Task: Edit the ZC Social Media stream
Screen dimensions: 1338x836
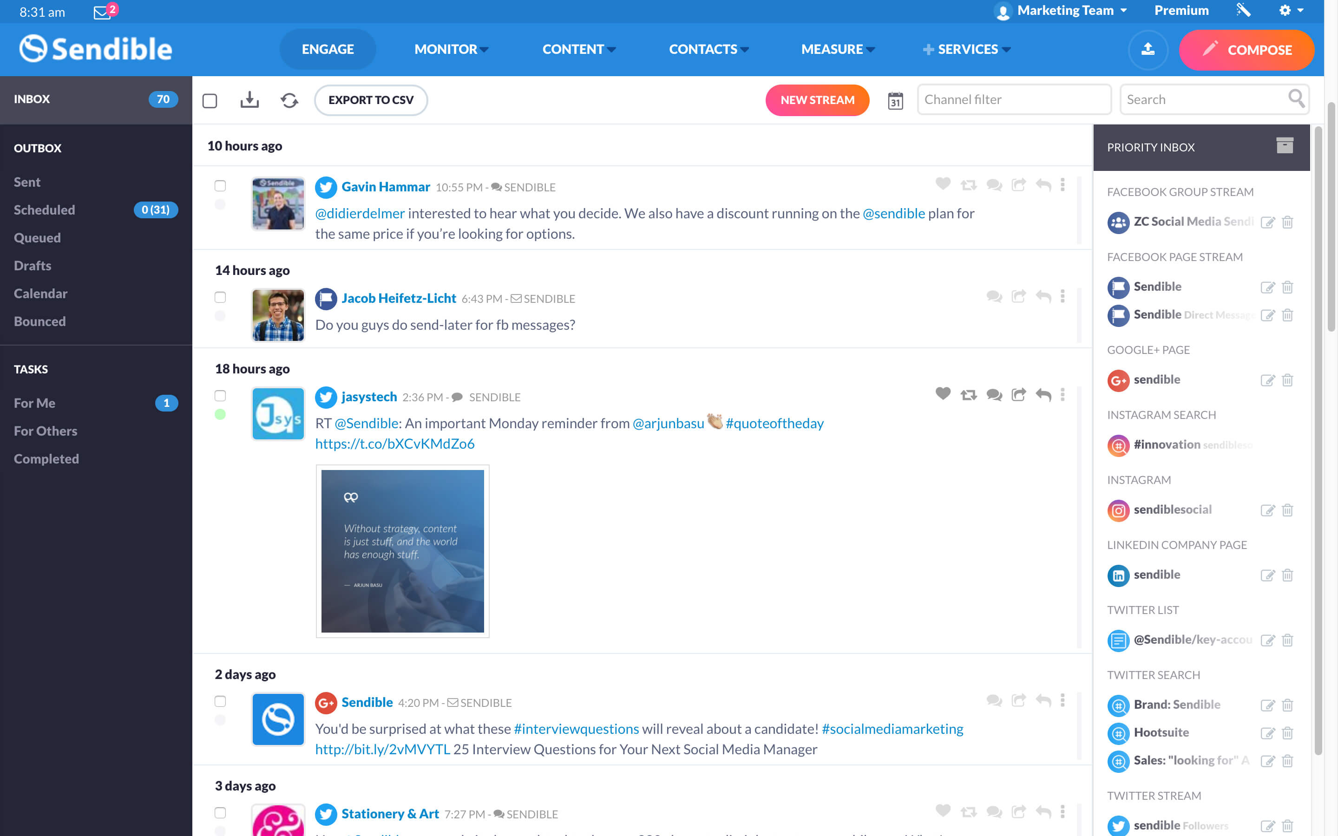Action: tap(1267, 222)
